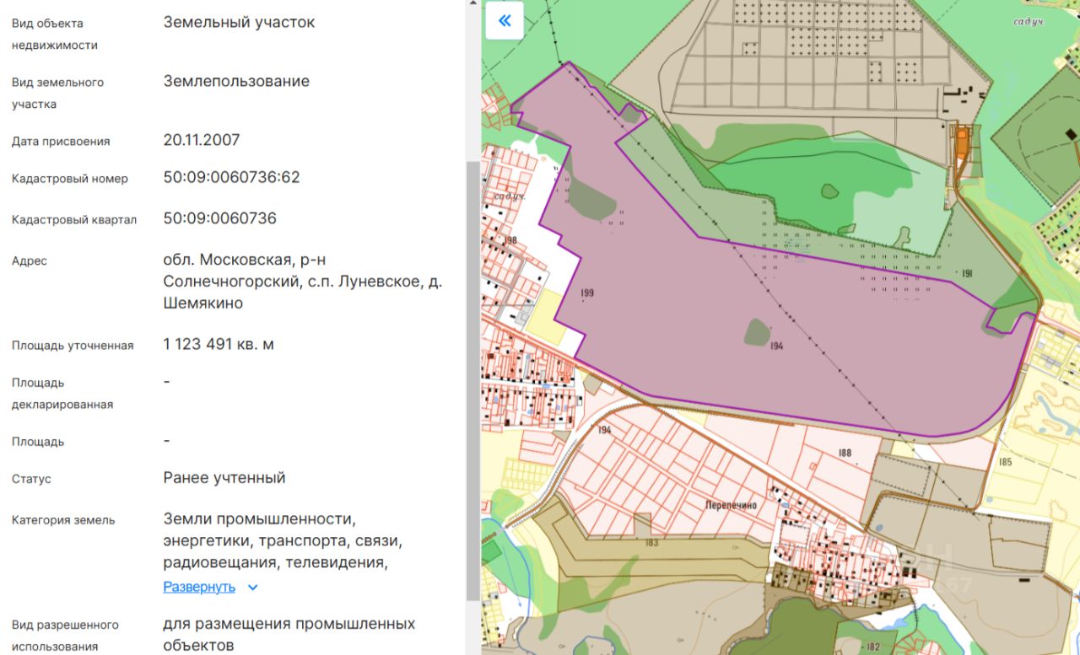1080x655 pixels.
Task: Click parcel label 199 on the map
Action: point(587,293)
